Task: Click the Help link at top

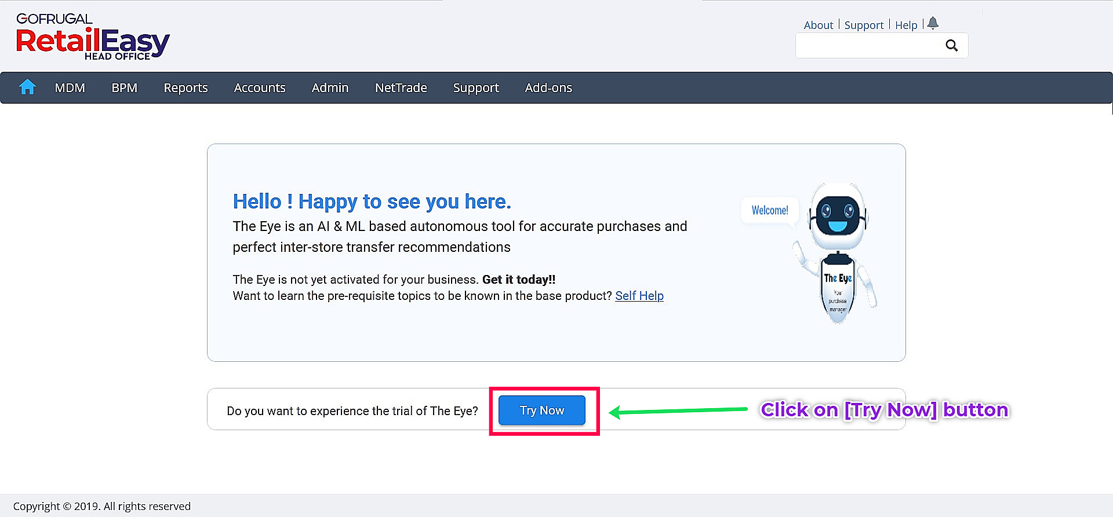Action: pos(906,25)
